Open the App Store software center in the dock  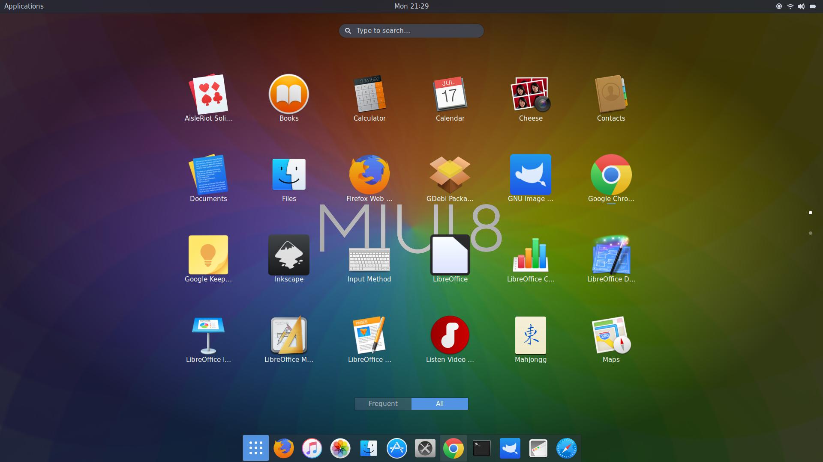[397, 448]
